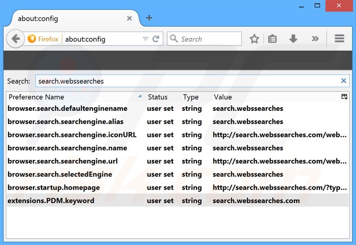
Task: Reload the about:config page
Action: coord(156,39)
